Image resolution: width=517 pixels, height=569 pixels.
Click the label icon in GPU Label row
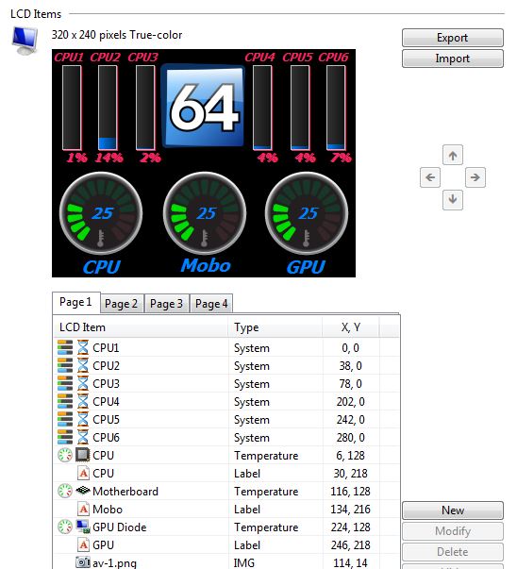tap(83, 545)
